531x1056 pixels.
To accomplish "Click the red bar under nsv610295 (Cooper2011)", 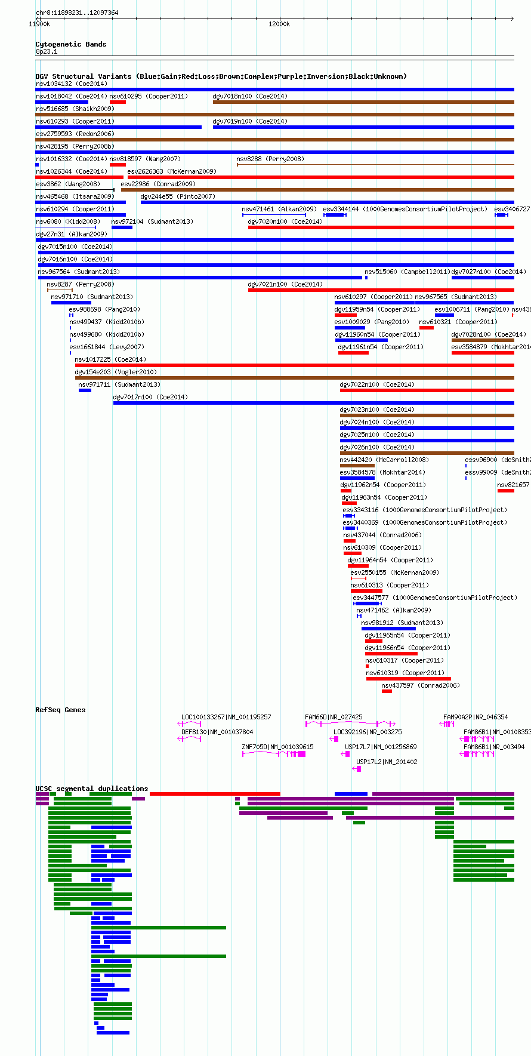I will tap(118, 102).
